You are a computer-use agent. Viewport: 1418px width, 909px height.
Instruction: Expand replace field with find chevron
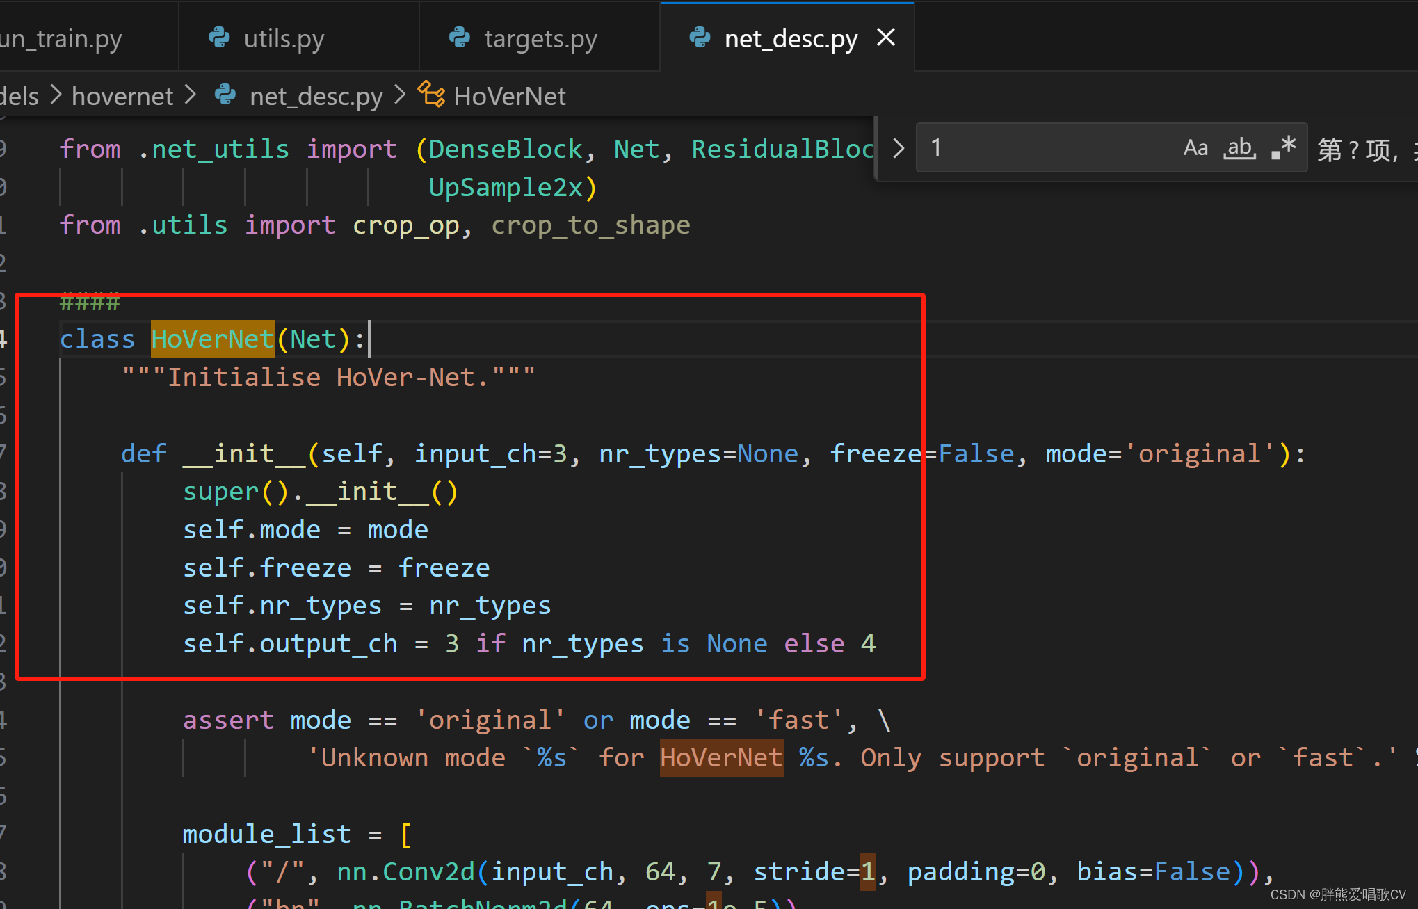(899, 148)
